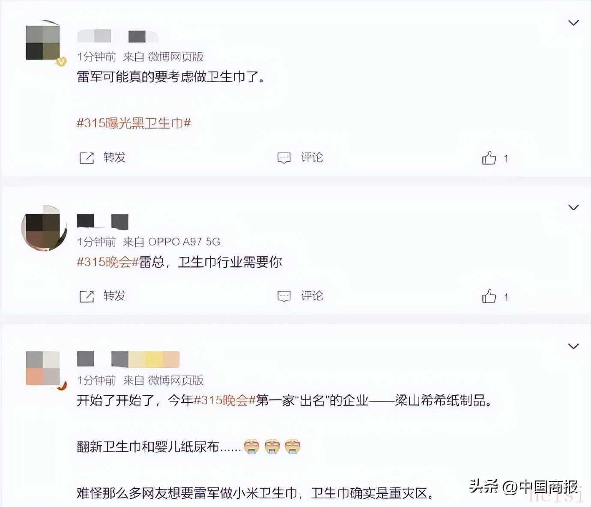Click the red badge on the third avatar
This screenshot has width=591, height=507.
pos(62,385)
